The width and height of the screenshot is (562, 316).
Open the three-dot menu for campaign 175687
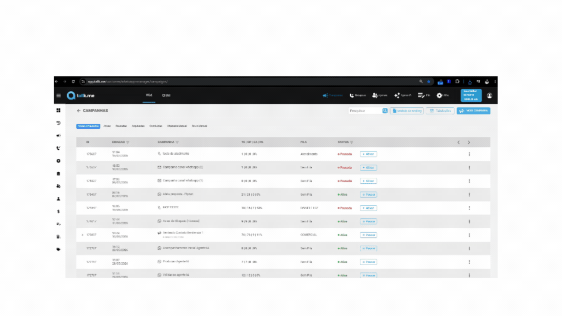point(469,154)
